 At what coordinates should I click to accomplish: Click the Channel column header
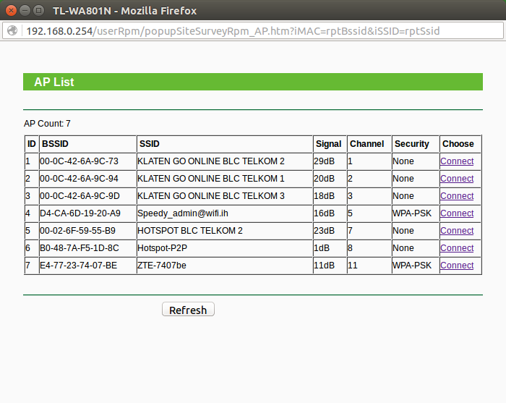tap(369, 144)
